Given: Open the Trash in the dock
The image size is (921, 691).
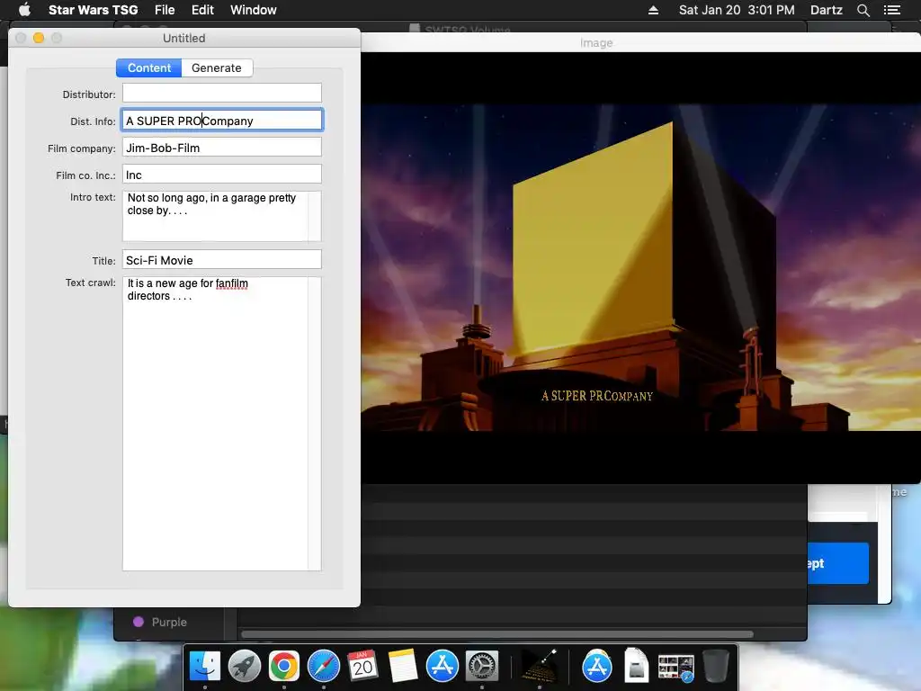Looking at the screenshot, I should (715, 666).
